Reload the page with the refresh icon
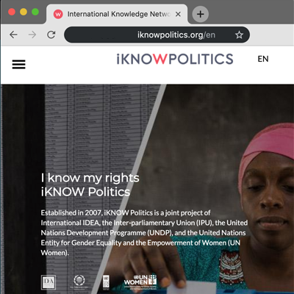The height and width of the screenshot is (294, 294). pos(51,35)
